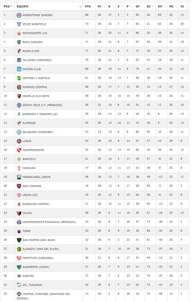Viewport: 193px width, 302px height.
Task: Select the Huracan table row
Action: point(96,168)
